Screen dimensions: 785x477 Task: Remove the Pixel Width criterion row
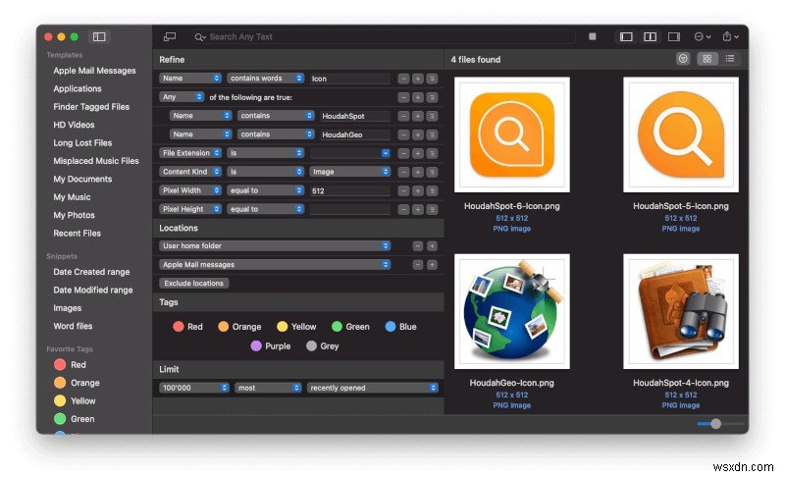point(403,190)
